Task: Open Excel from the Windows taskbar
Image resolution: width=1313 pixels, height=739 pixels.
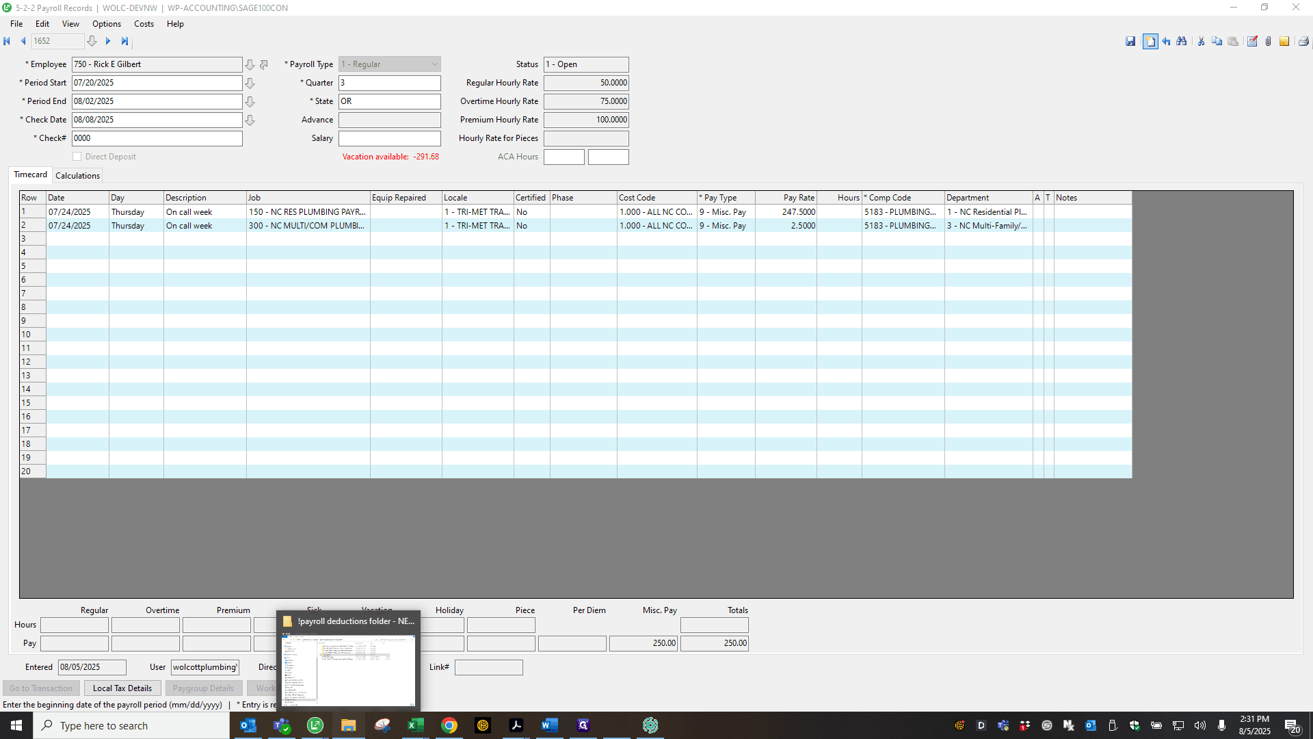Action: (415, 725)
